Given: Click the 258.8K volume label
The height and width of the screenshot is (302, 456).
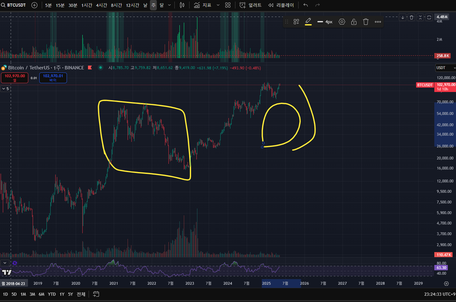Looking at the screenshot, I should coord(442,56).
